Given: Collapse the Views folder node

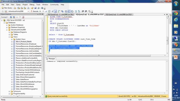Looking at the screenshot, I should click(9, 37).
